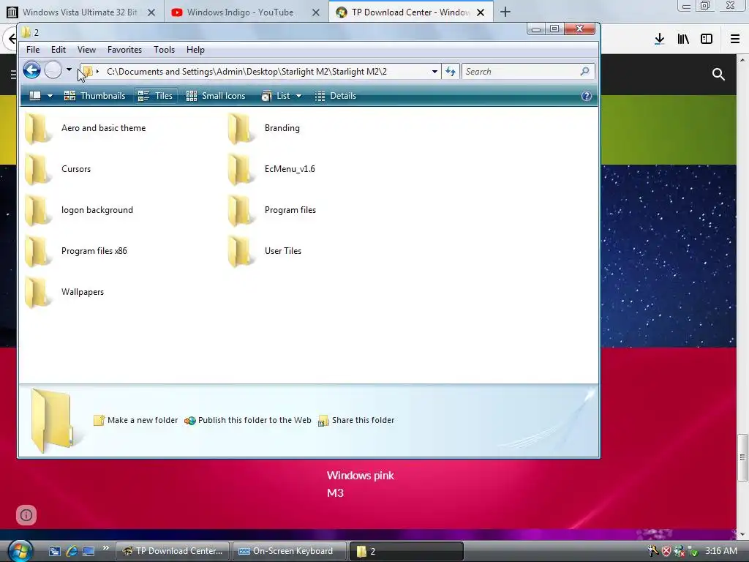This screenshot has height=562, width=749.
Task: Select the User Tiles folder
Action: [265, 252]
